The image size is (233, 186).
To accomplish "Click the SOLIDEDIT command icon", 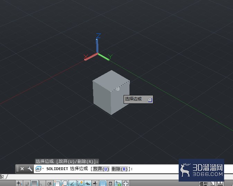I will 38,169.
